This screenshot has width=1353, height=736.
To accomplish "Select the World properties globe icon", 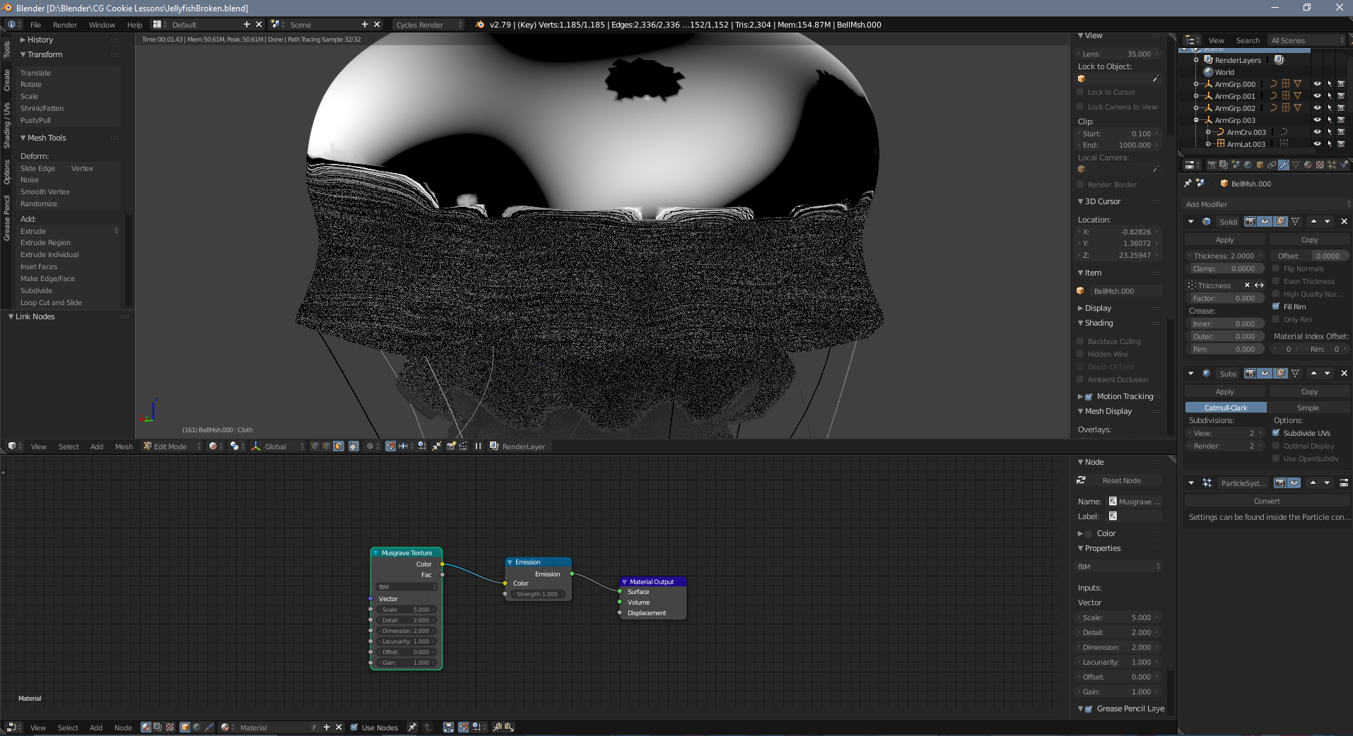I will click(1248, 165).
